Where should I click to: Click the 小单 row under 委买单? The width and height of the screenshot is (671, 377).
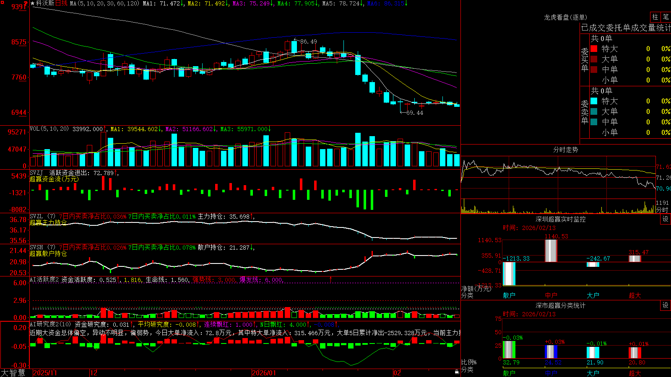[630, 80]
